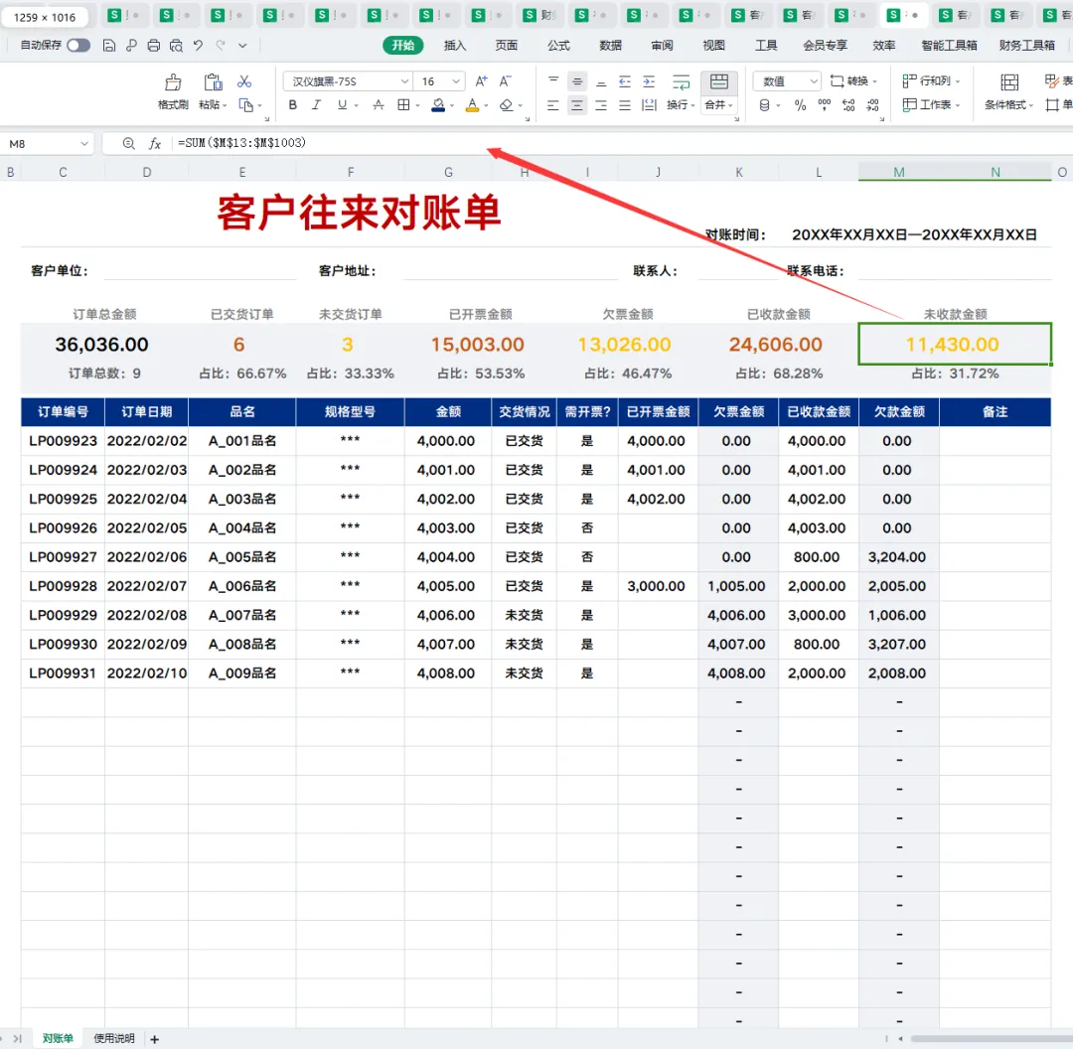Toggle the 自动保存 auto-save switch
The height and width of the screenshot is (1049, 1073).
pos(78,45)
